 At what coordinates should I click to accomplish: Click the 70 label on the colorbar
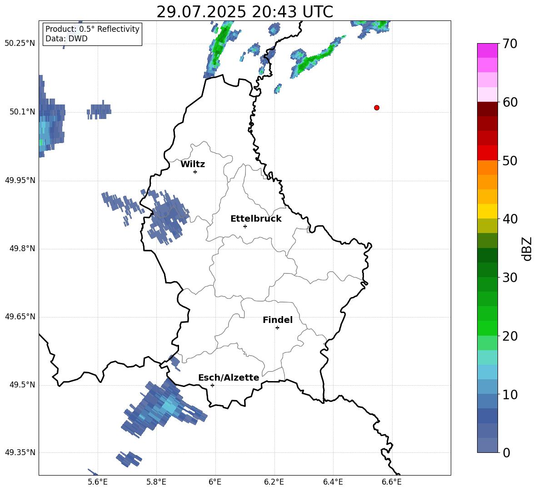pyautogui.click(x=509, y=44)
